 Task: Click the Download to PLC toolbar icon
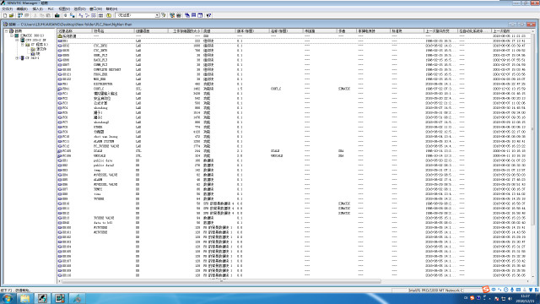tap(57, 15)
